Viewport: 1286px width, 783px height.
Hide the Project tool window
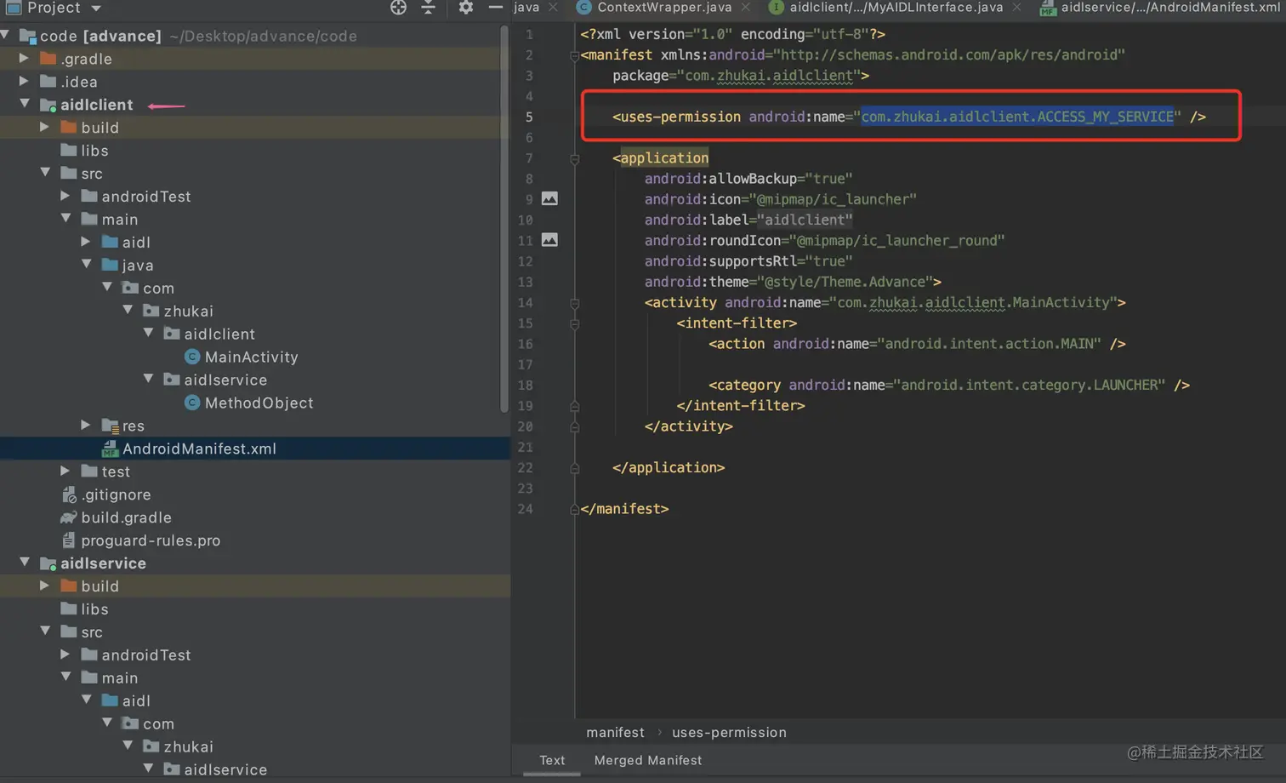(x=495, y=8)
